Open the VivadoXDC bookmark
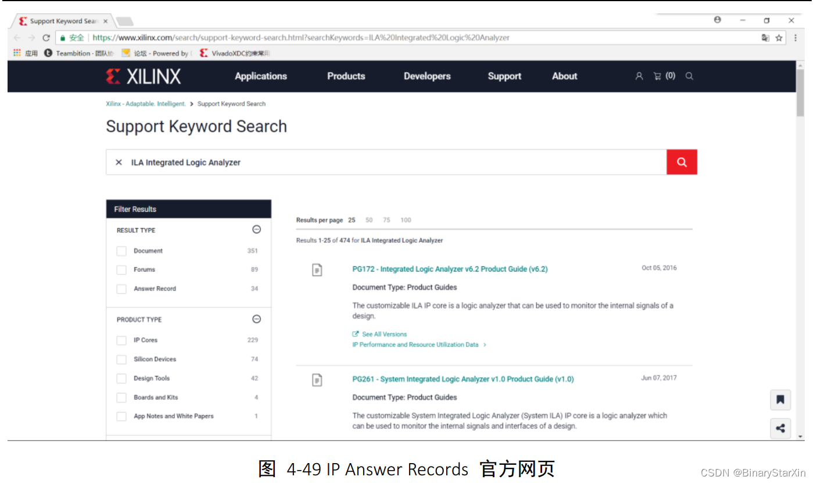 click(x=235, y=53)
